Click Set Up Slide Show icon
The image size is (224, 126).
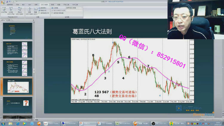(x=30, y=10)
